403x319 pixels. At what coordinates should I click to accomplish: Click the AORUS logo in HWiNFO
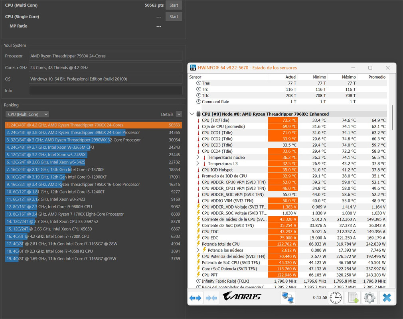[x=241, y=296]
